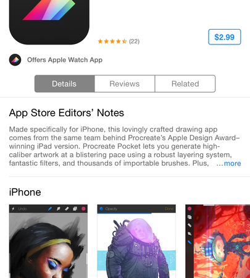Open the astronaut Opacity screenshot thumbnail

[x=136, y=241]
